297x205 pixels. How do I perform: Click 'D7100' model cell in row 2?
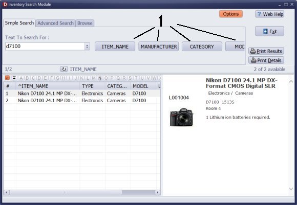pyautogui.click(x=139, y=100)
